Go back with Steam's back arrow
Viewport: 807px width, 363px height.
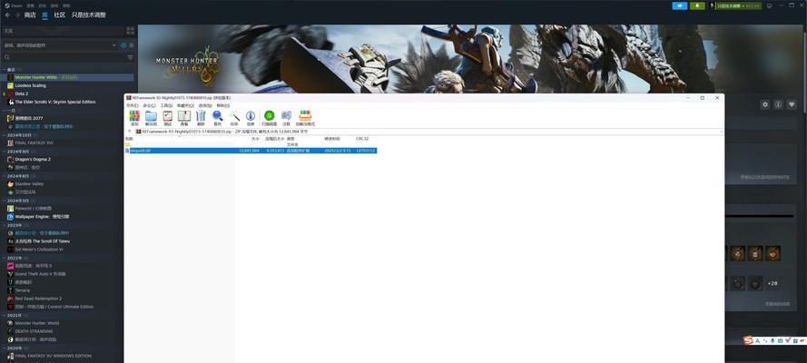tap(7, 15)
